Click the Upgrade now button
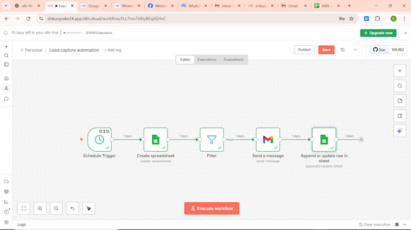Image resolution: width=411 pixels, height=230 pixels. tap(378, 33)
